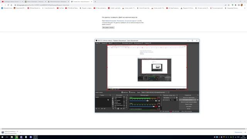Add a new source in the Sources dock
The width and height of the screenshot is (247, 139).
click(x=113, y=108)
